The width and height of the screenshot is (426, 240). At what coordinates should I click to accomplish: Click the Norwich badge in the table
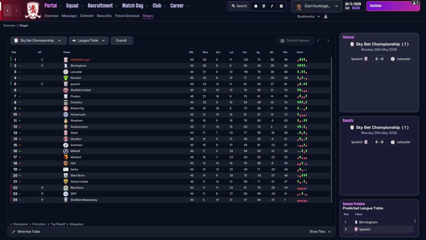(x=66, y=78)
